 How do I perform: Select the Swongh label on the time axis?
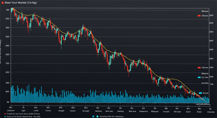pos(85,111)
